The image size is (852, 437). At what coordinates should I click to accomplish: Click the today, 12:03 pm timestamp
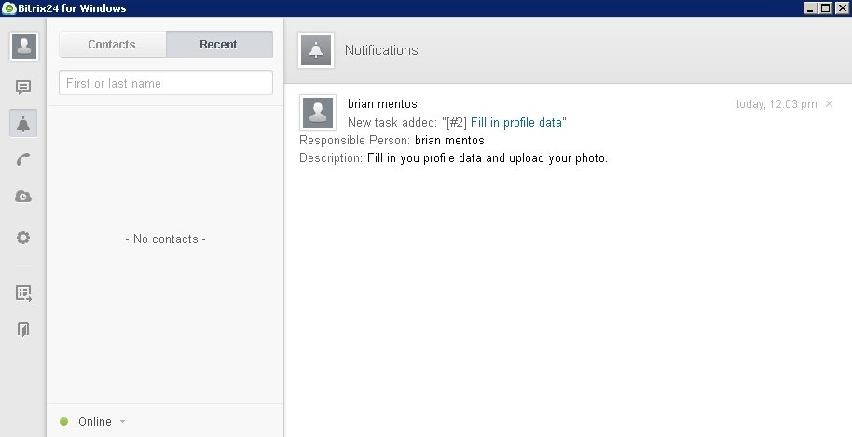[776, 104]
